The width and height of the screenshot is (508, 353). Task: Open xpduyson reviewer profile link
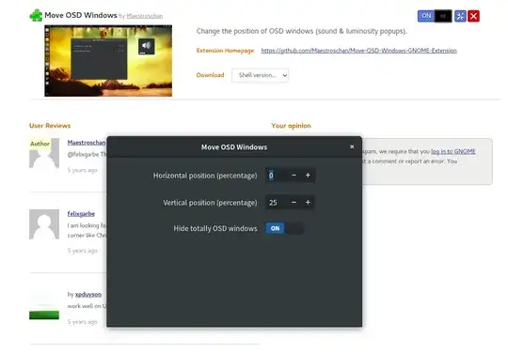(x=88, y=295)
